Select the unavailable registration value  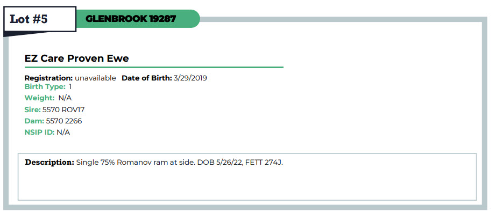coord(95,78)
